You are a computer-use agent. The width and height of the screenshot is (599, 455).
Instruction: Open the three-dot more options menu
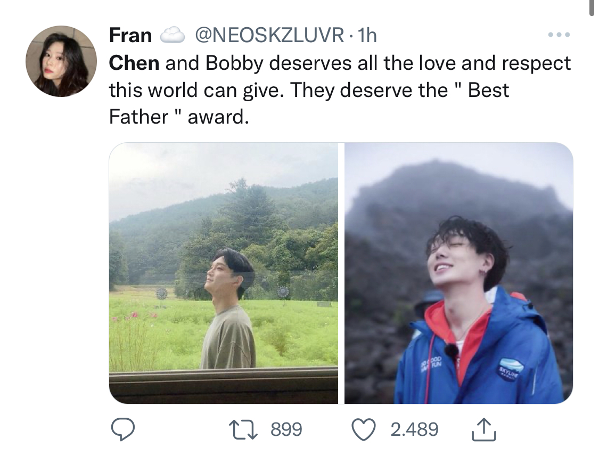pyautogui.click(x=559, y=35)
